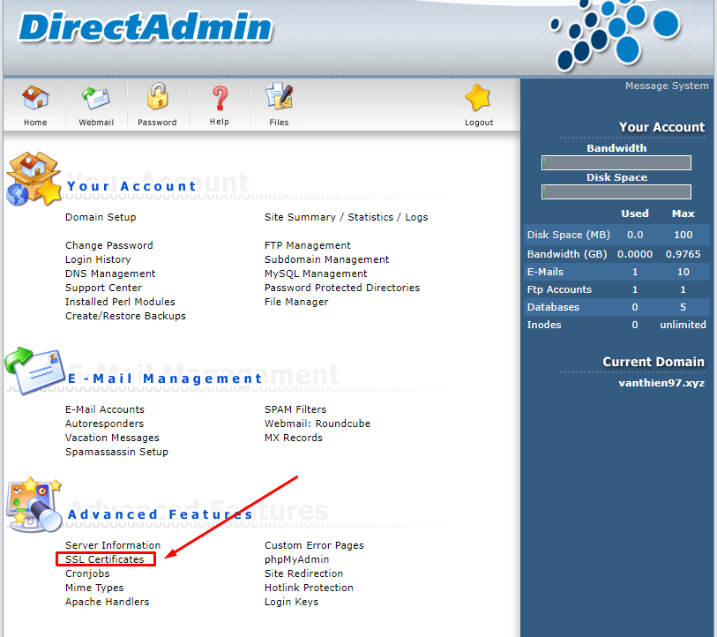Open Webmail using its toolbar icon

pyautogui.click(x=95, y=99)
